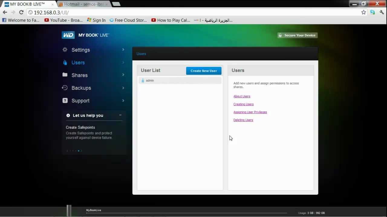Select the admin row in User List

pyautogui.click(x=180, y=80)
